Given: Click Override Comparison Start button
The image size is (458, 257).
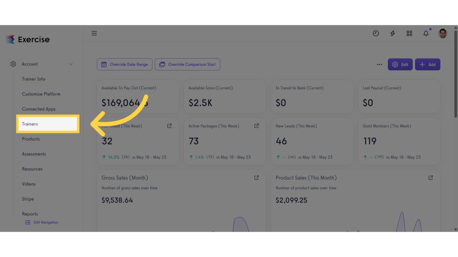Looking at the screenshot, I should 187,65.
